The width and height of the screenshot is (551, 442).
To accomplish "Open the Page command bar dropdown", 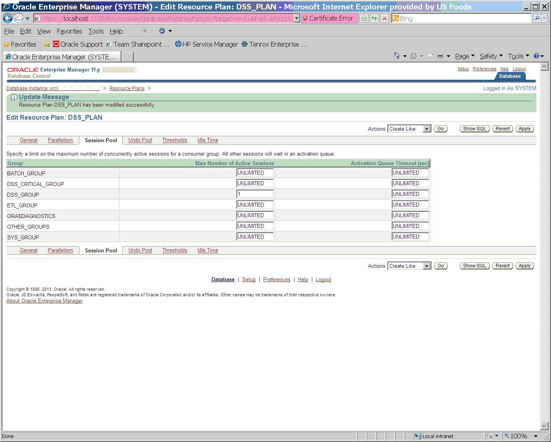I will coord(465,56).
